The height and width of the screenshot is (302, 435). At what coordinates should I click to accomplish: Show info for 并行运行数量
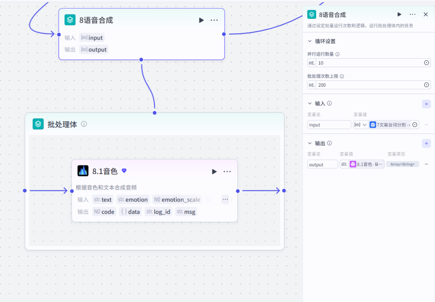[337, 54]
